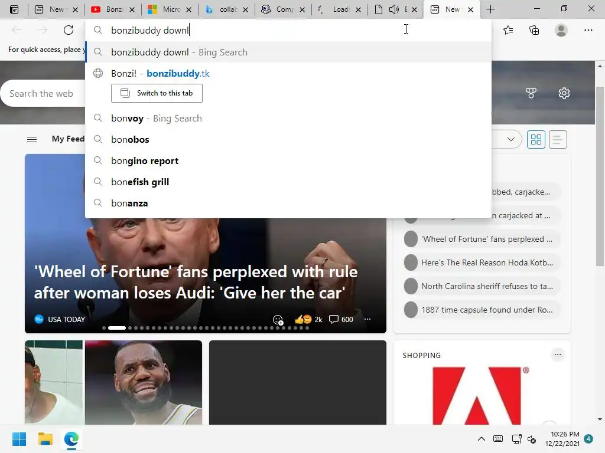Image resolution: width=605 pixels, height=453 pixels.
Task: Open '1887 time capsule found' link
Action: click(482, 310)
